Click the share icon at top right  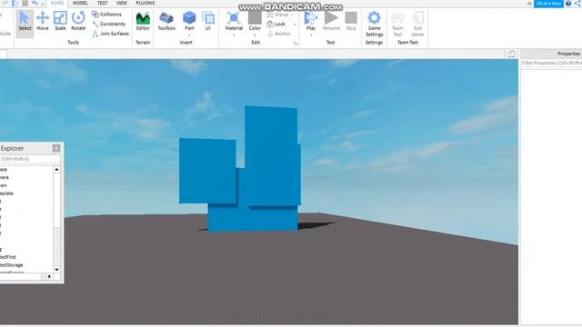[x=577, y=4]
